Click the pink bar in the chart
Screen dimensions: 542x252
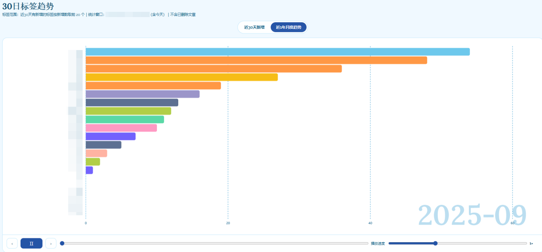[x=121, y=128]
